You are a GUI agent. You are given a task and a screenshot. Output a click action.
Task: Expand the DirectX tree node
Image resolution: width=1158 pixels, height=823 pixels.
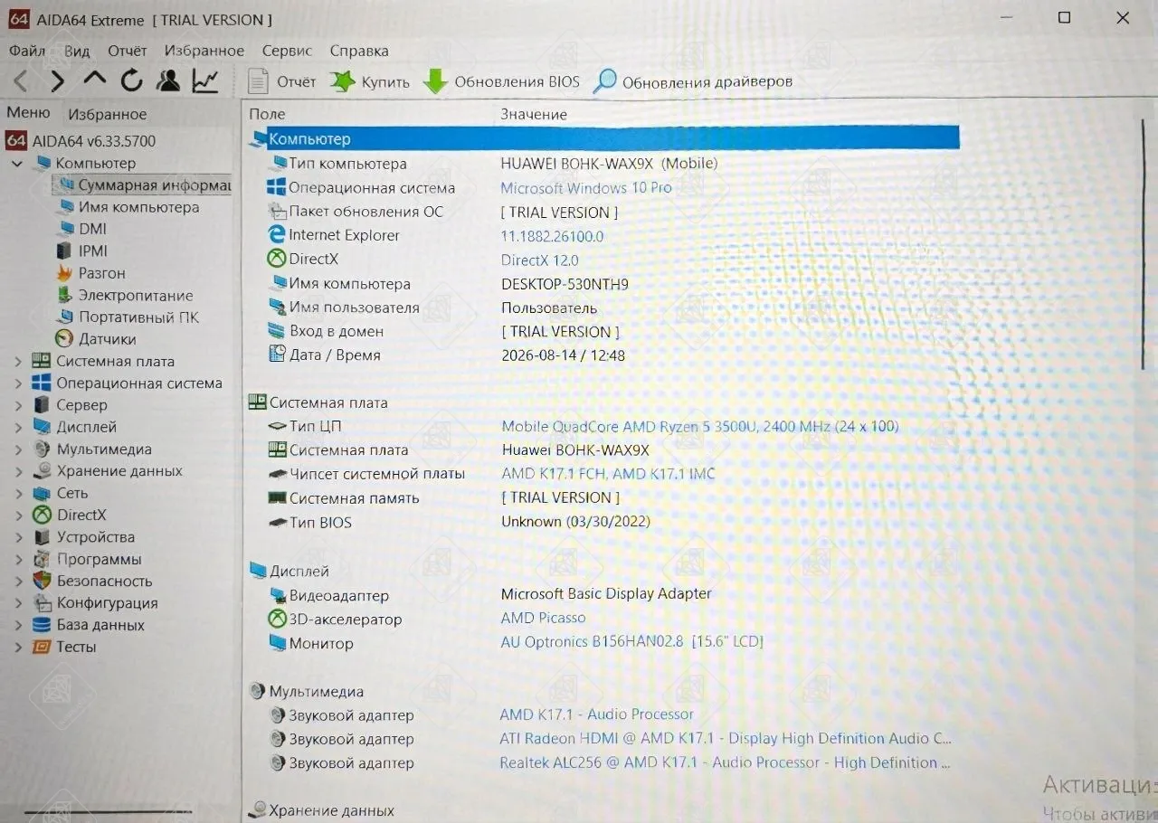17,515
